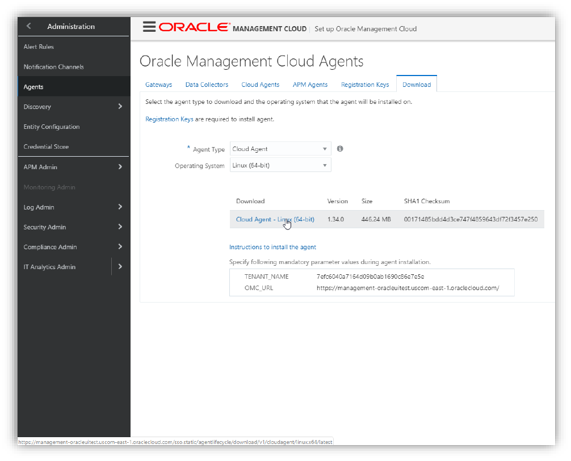The image size is (571, 461).
Task: Download Cloud Agent - Linux (64-bit)
Action: [275, 219]
